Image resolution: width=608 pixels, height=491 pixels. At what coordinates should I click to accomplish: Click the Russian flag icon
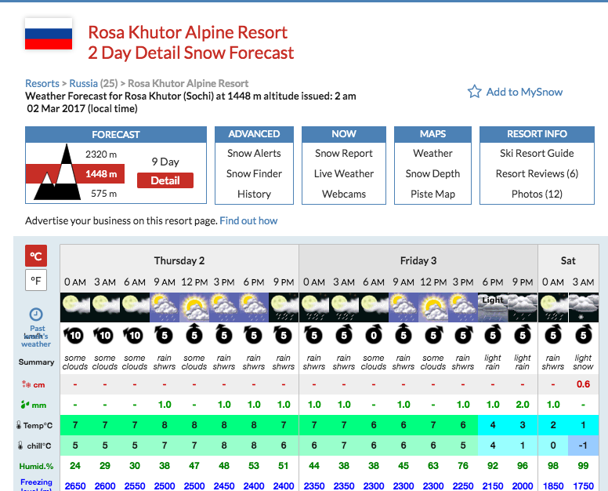pos(49,34)
